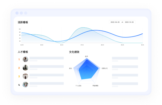This screenshot has height=105, width=162.
Task: Click the radar data point near 个人成长
Action: click(82, 80)
